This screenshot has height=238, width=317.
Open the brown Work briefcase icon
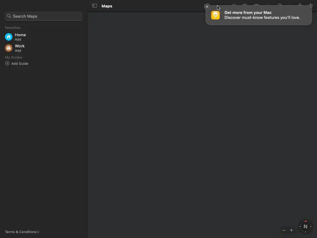[x=9, y=48]
